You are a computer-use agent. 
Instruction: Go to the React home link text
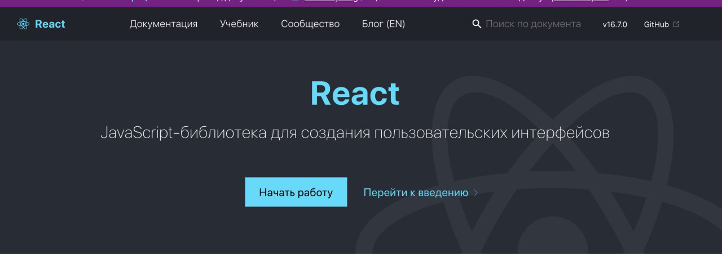click(50, 24)
